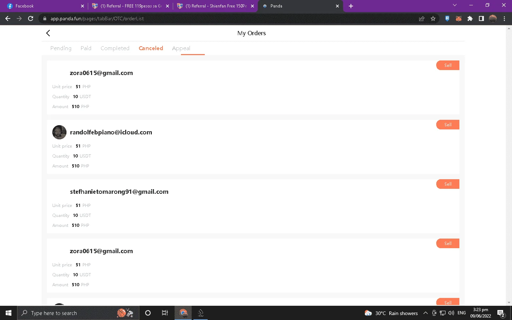Switch to the Appeal tab
Screen dimensions: 512x320
pos(181,48)
